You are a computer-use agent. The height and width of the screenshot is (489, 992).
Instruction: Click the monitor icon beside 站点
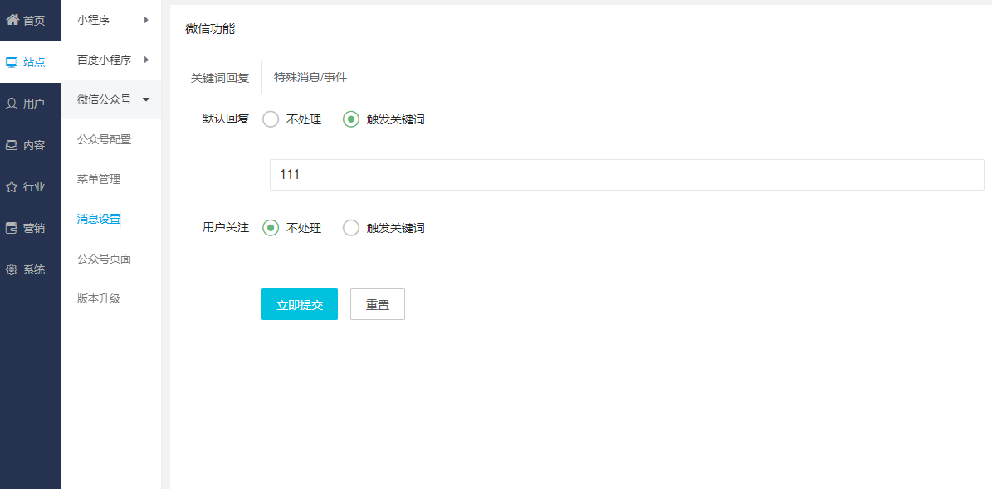pos(12,62)
